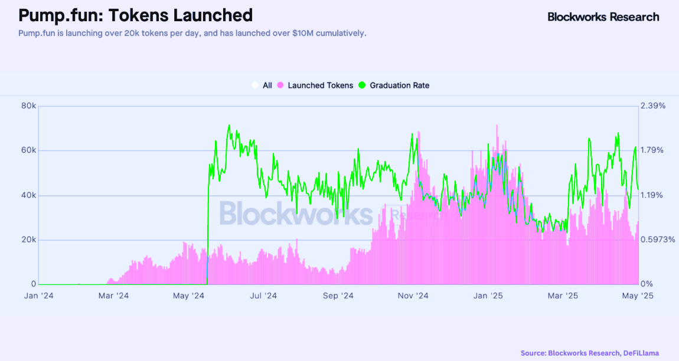Toggle the Graduation Rate legend entry
Screen dimensions: 679x361
click(x=394, y=86)
